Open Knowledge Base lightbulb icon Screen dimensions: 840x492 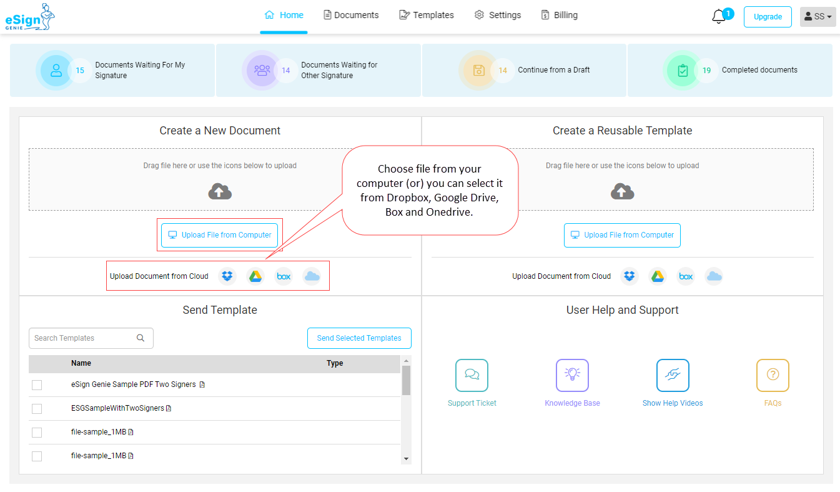pos(572,375)
